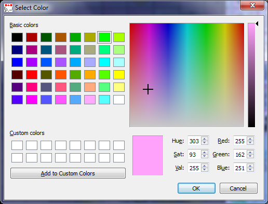Decrease the Hue value with down arrow
This screenshot has width=268, height=204.
click(205, 143)
